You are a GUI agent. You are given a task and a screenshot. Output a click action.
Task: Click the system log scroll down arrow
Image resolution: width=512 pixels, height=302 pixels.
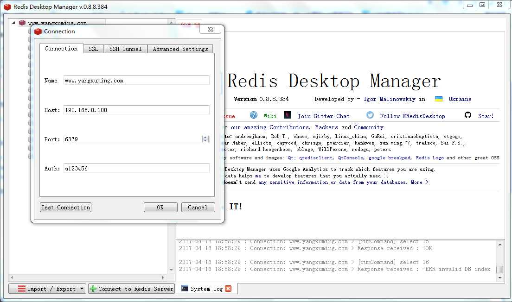point(500,278)
